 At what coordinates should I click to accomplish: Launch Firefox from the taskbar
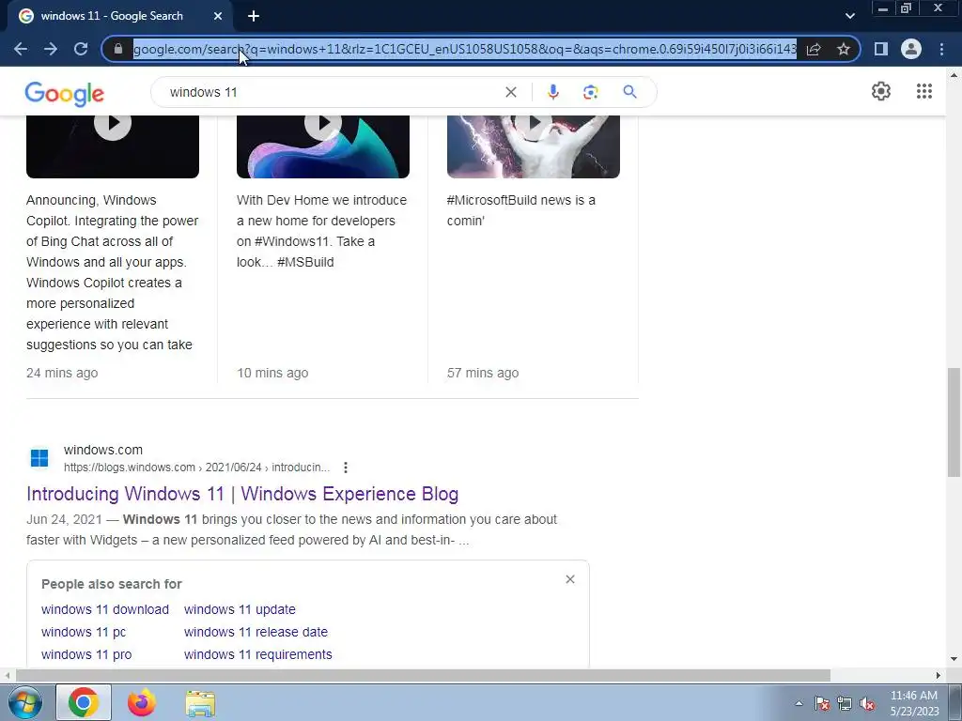pos(141,702)
